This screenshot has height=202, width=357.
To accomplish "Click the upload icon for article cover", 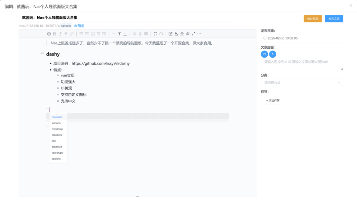I will click(x=272, y=54).
